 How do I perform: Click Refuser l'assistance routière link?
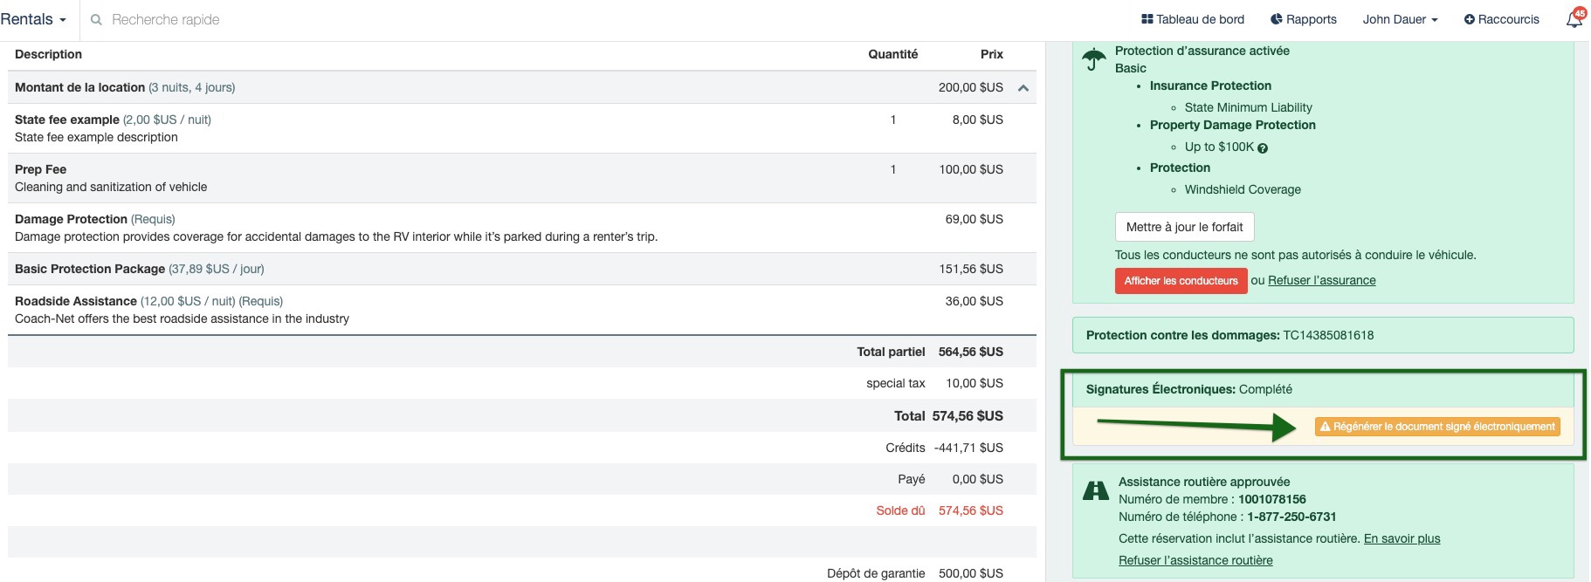[x=1195, y=560]
